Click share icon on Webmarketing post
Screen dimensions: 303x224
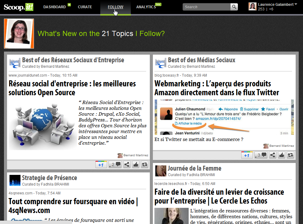coord(273,155)
